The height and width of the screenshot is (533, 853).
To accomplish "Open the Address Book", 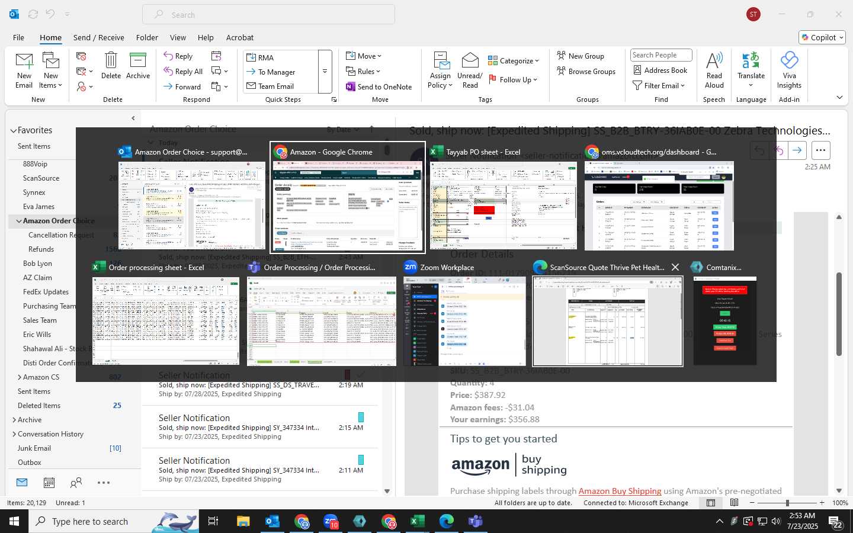I will [x=660, y=70].
